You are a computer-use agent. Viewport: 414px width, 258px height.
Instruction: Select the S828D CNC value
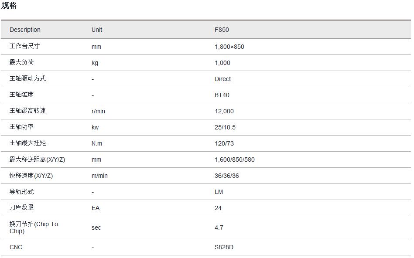(x=224, y=247)
